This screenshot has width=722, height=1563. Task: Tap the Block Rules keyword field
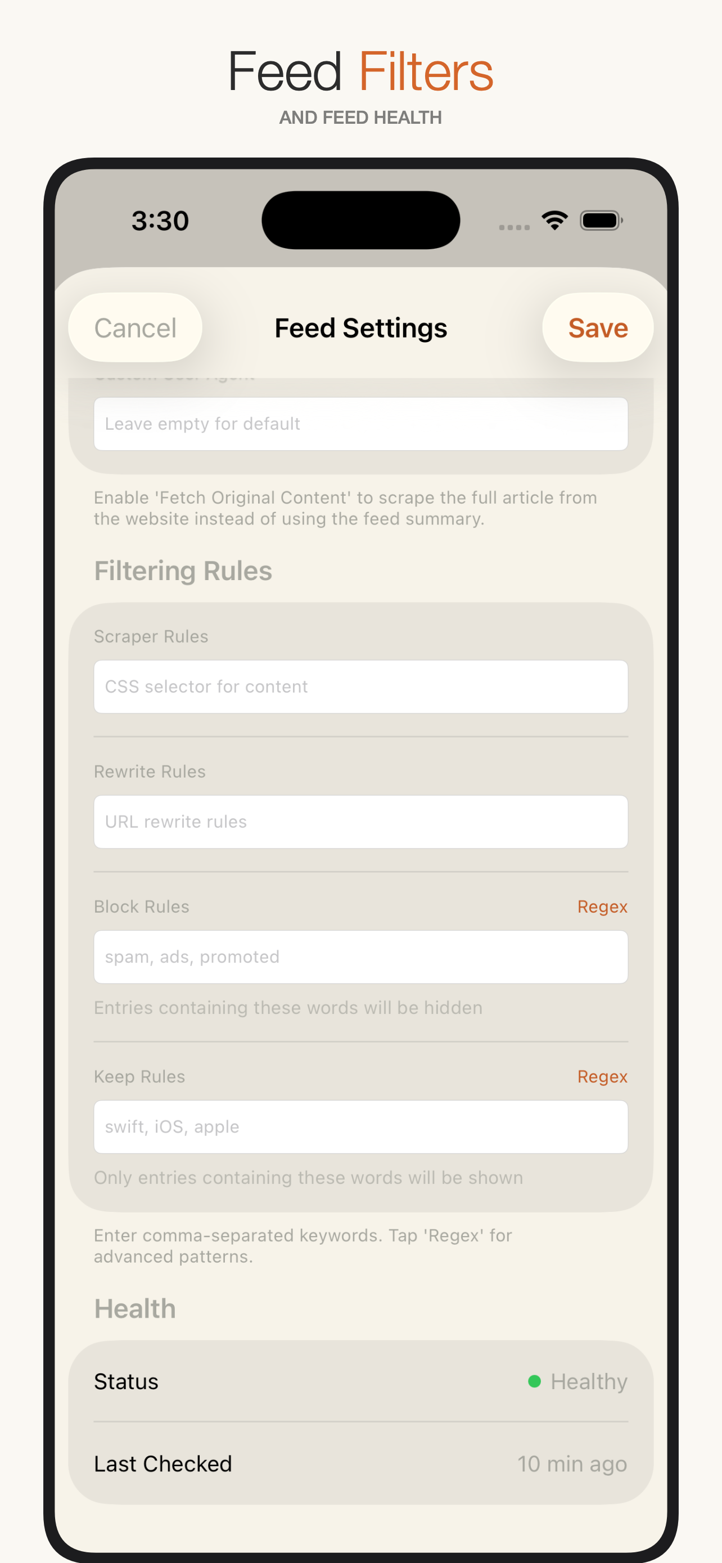(x=360, y=956)
